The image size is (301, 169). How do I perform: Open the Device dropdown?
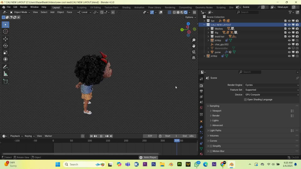click(x=272, y=95)
